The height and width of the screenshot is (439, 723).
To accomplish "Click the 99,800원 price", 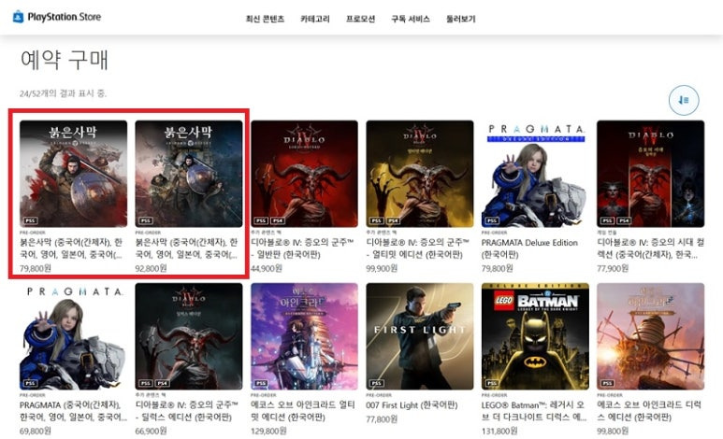I will [x=613, y=431].
